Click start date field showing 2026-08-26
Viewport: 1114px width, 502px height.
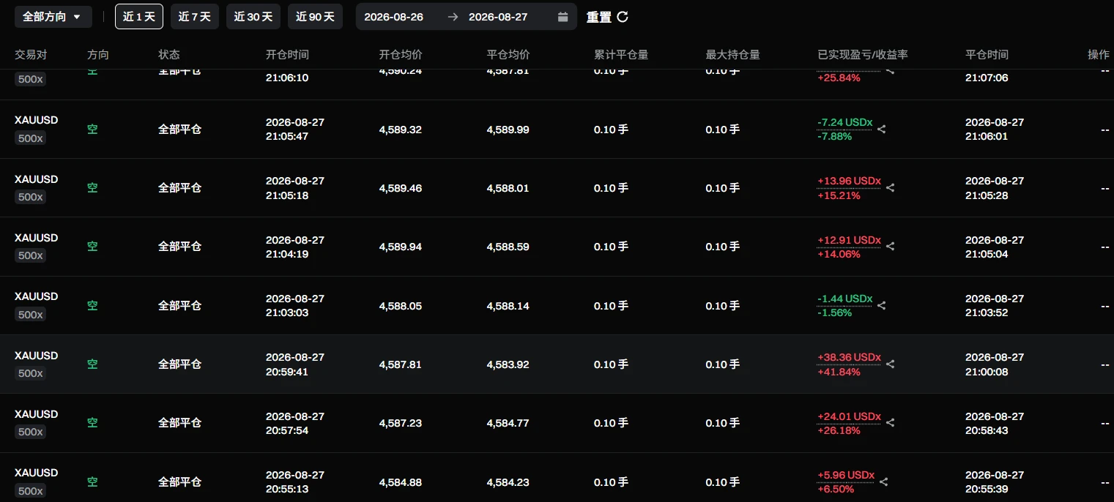coord(393,17)
